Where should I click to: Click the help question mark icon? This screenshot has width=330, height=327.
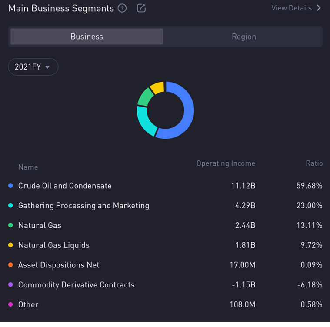pyautogui.click(x=122, y=8)
